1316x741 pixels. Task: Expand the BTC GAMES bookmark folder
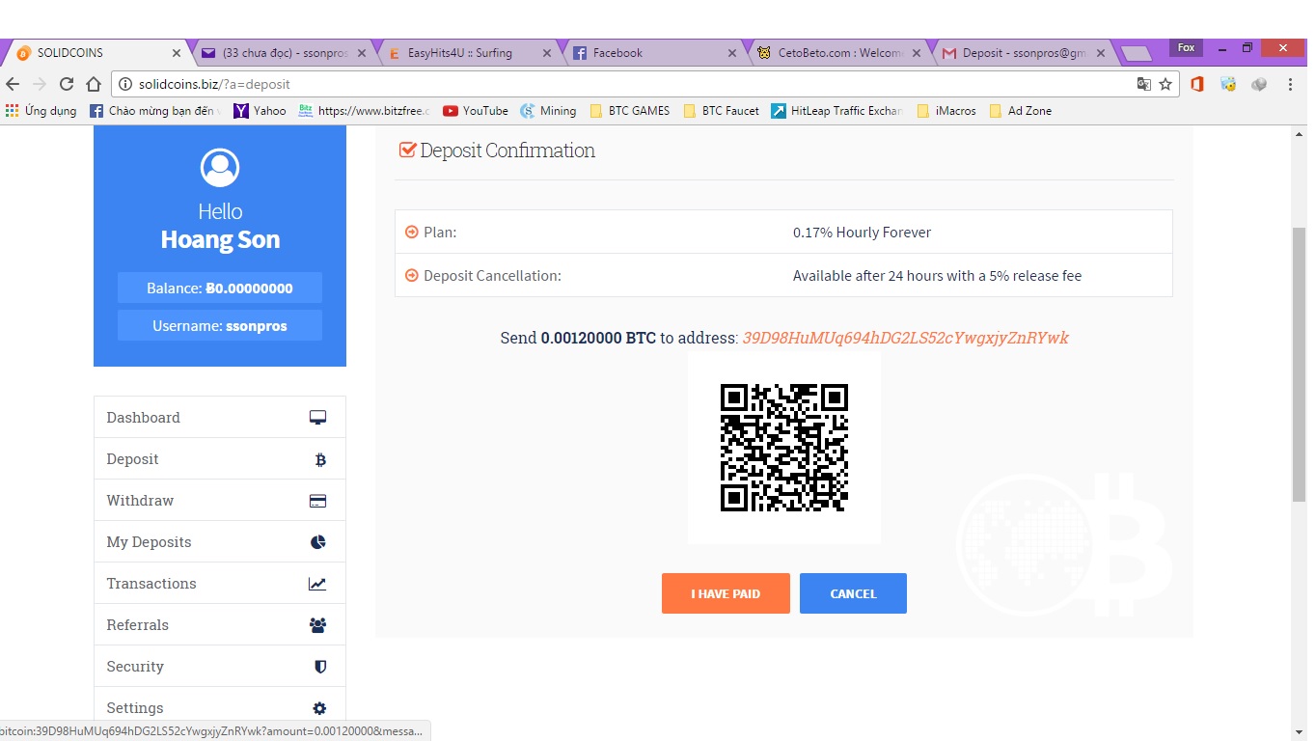pyautogui.click(x=629, y=111)
